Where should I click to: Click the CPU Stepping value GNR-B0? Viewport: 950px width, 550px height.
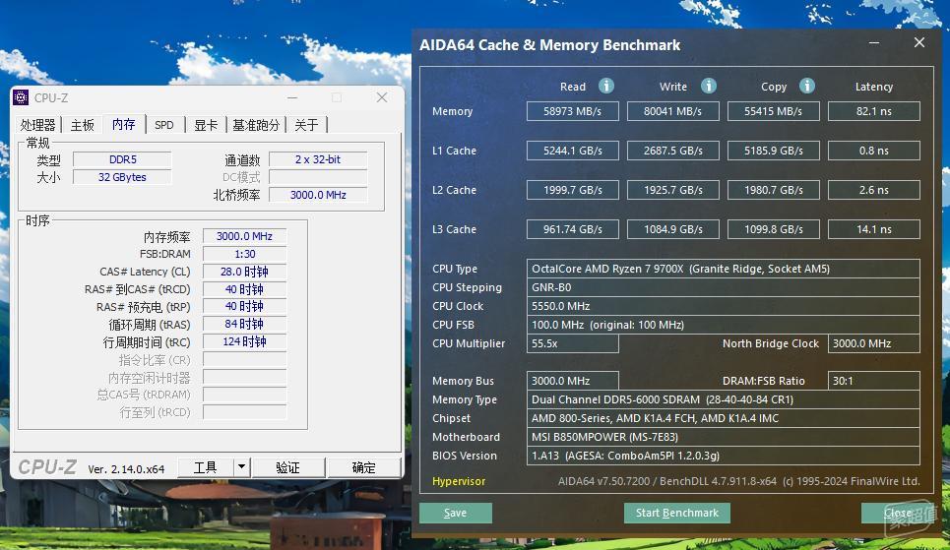(x=724, y=287)
